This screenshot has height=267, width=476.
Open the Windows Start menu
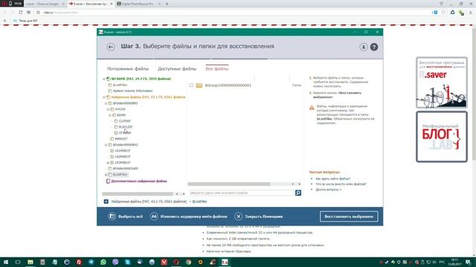tap(6, 262)
